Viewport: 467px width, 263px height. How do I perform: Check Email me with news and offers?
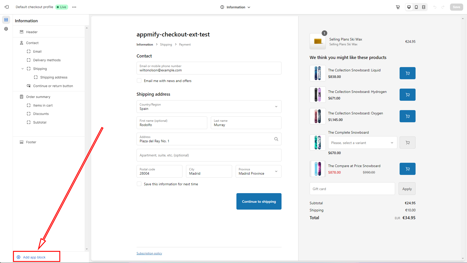tap(139, 81)
